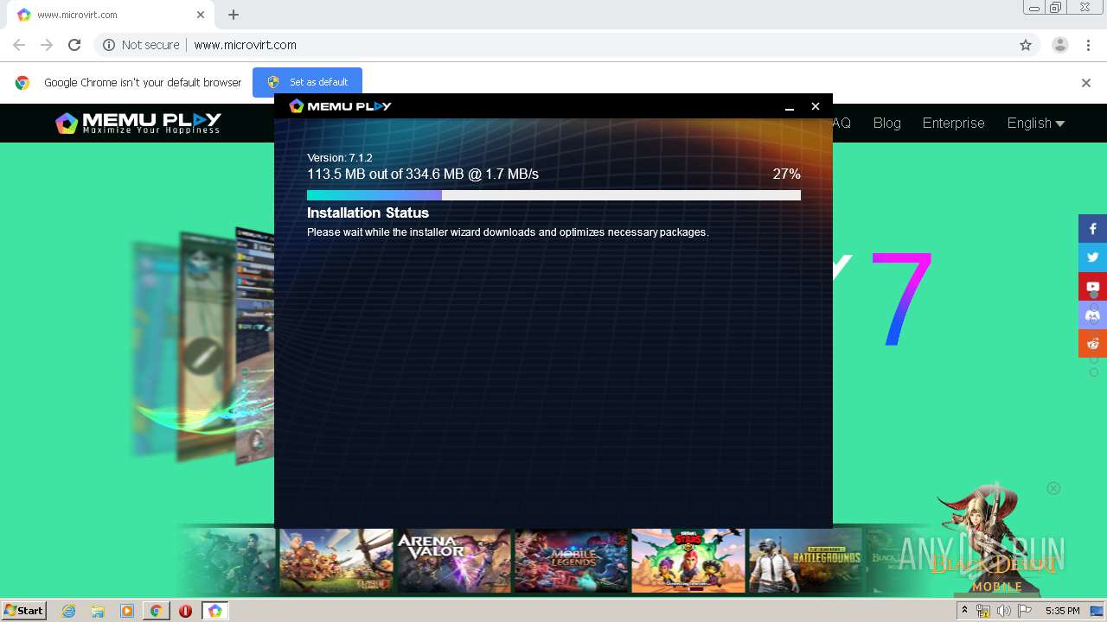Image resolution: width=1107 pixels, height=622 pixels.
Task: Open the Reddit social icon
Action: [1092, 343]
